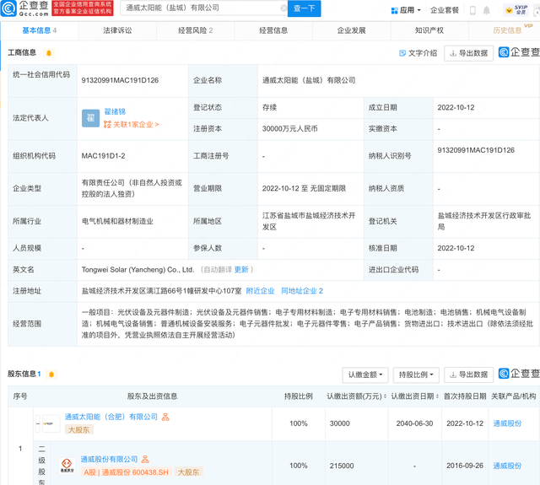Open legal representative 翟绪锦 profile
Image resolution: width=540 pixels, height=485 pixels.
pyautogui.click(x=115, y=111)
